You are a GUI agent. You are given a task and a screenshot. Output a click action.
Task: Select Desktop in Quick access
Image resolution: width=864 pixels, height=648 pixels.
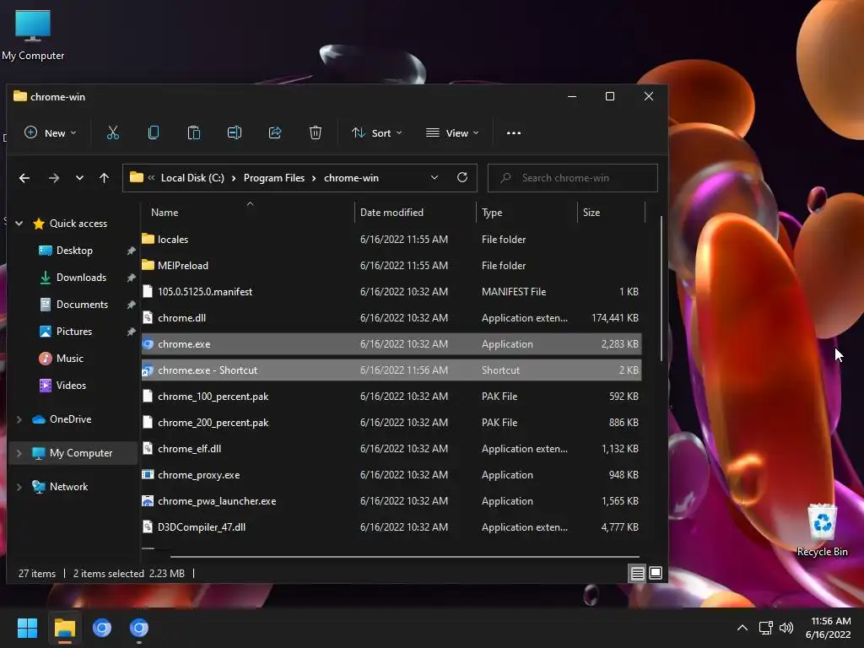[74, 250]
